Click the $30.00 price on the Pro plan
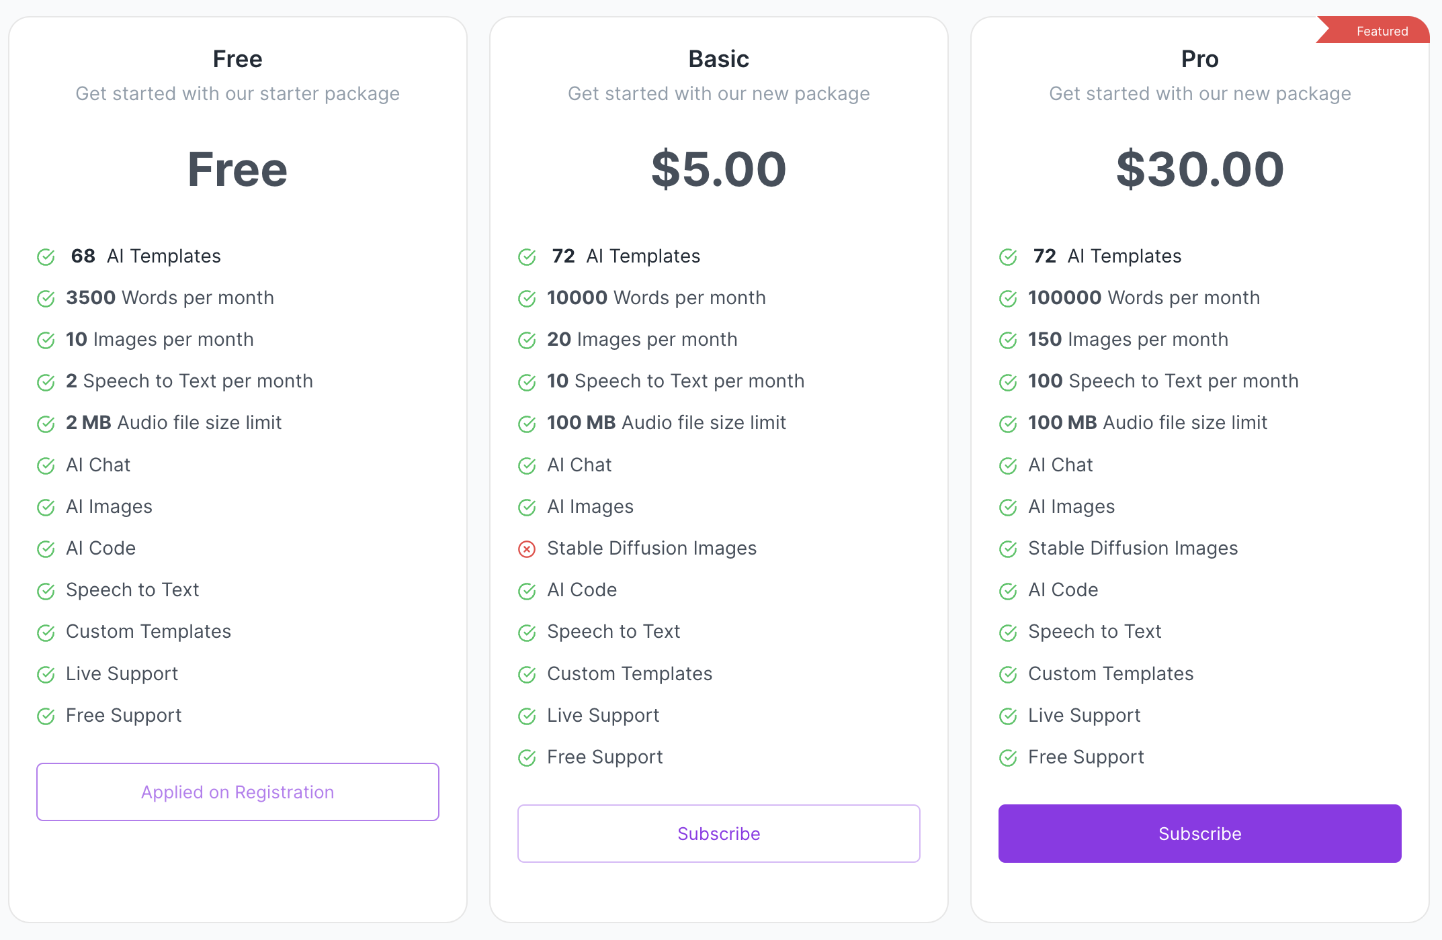 tap(1199, 169)
